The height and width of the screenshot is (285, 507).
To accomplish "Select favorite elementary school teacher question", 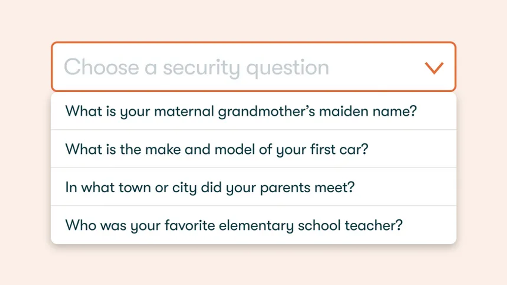I will 253,225.
